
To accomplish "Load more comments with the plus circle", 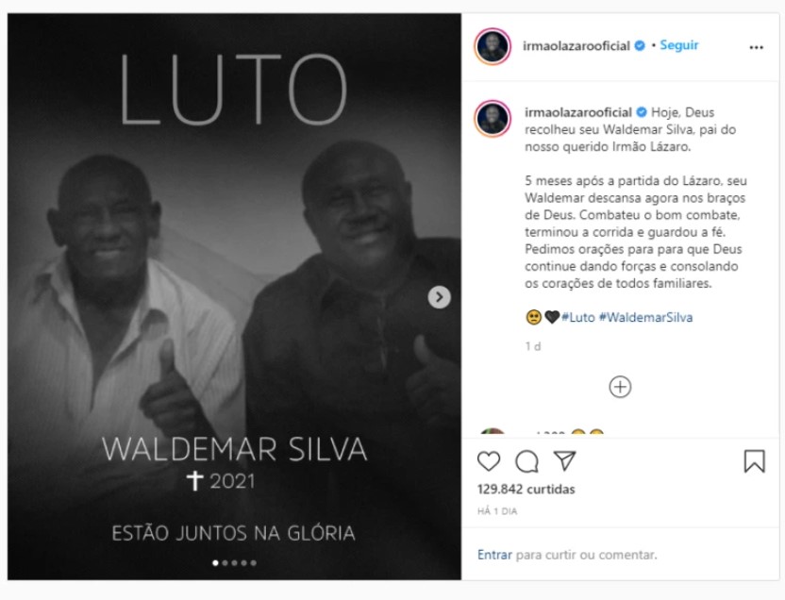I will point(620,387).
